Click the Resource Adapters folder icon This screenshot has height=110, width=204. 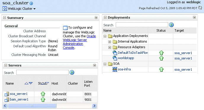tap(115, 47)
